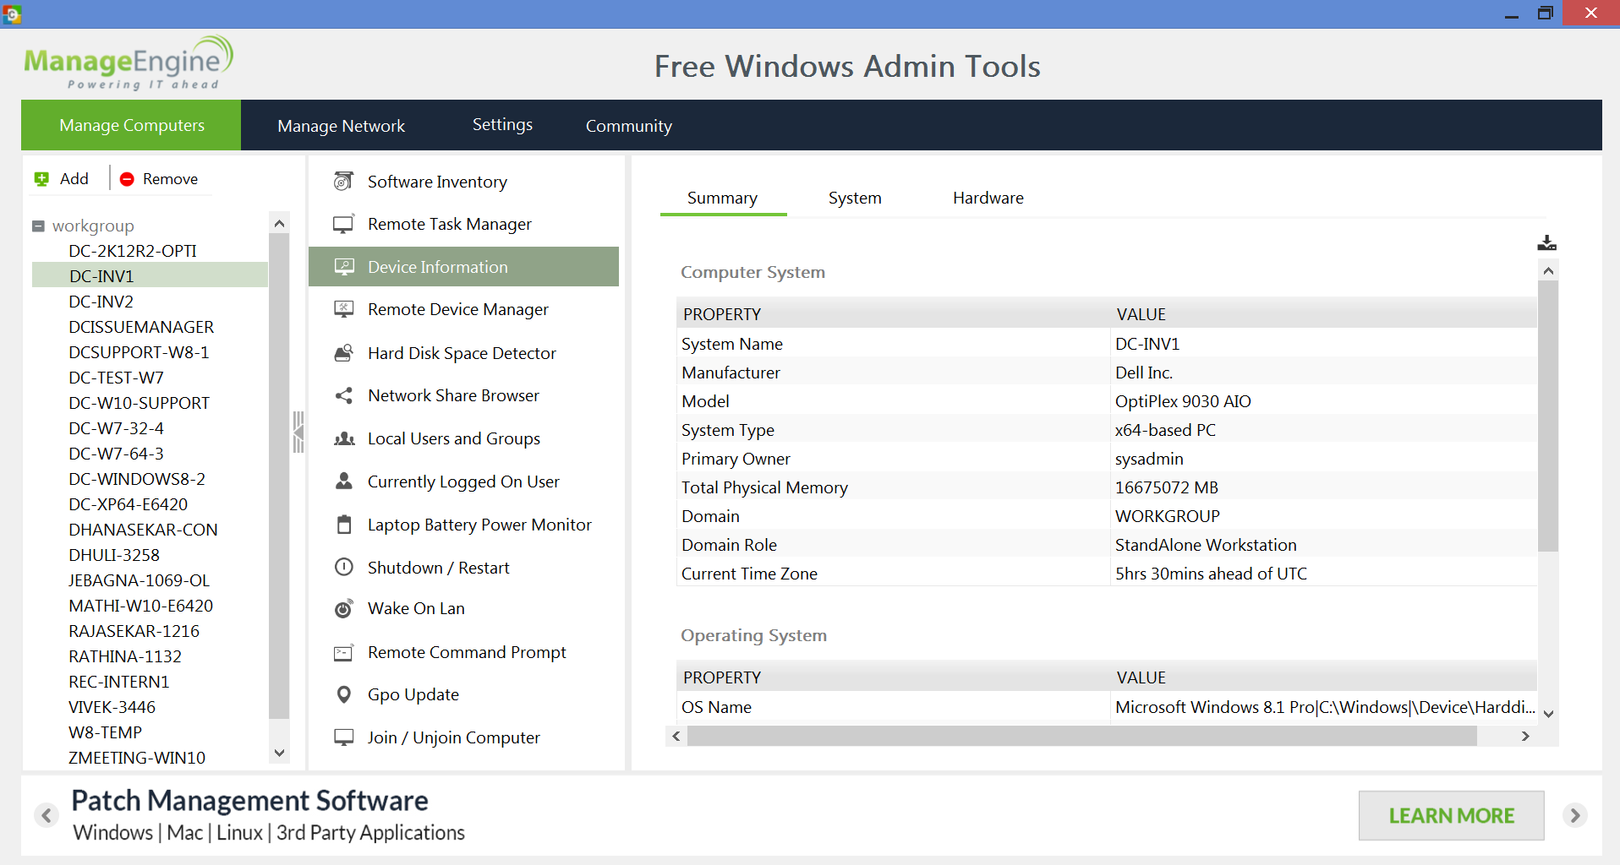Select computer DC-W10-SUPPORT
The width and height of the screenshot is (1620, 865).
tap(139, 403)
